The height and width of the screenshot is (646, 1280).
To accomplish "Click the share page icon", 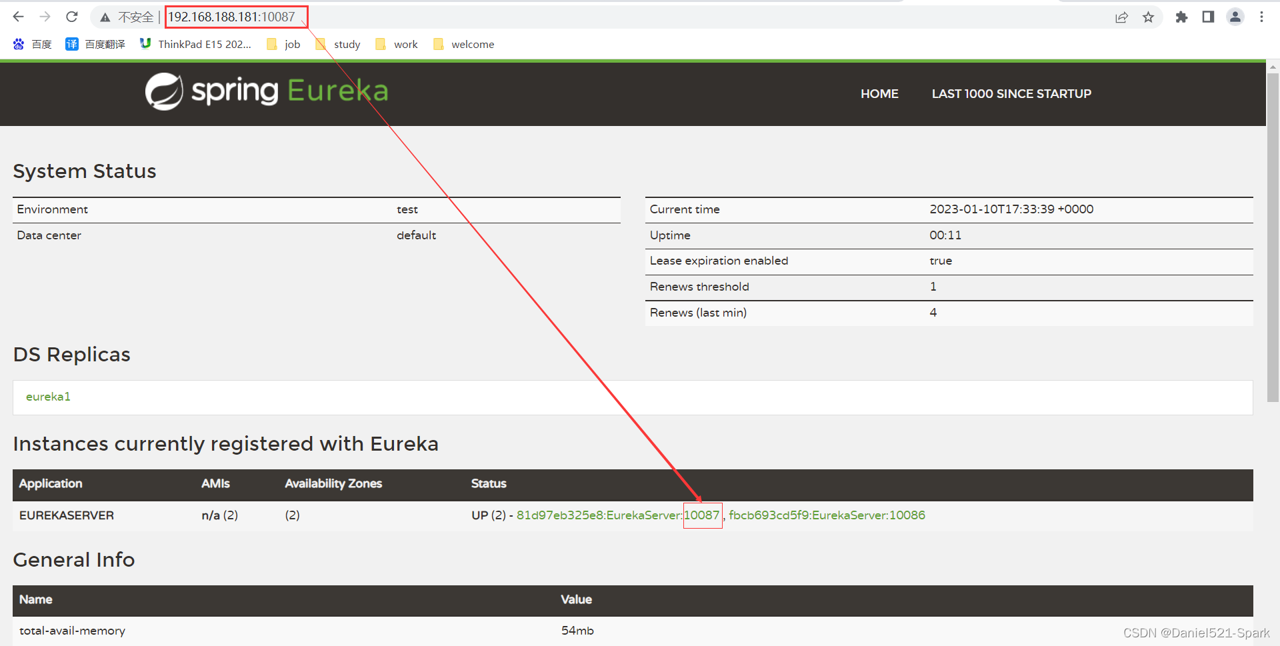I will point(1121,17).
